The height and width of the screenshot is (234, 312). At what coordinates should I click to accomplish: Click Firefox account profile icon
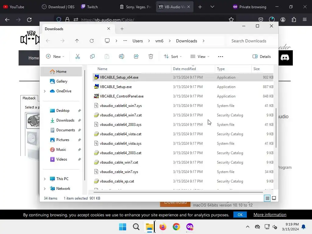283,19
